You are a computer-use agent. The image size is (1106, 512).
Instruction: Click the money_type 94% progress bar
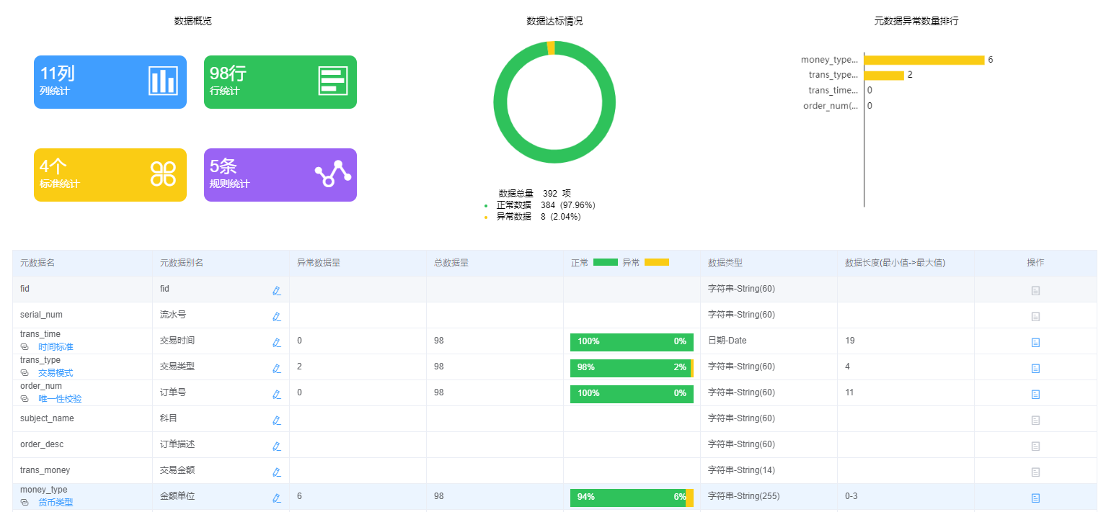[632, 498]
